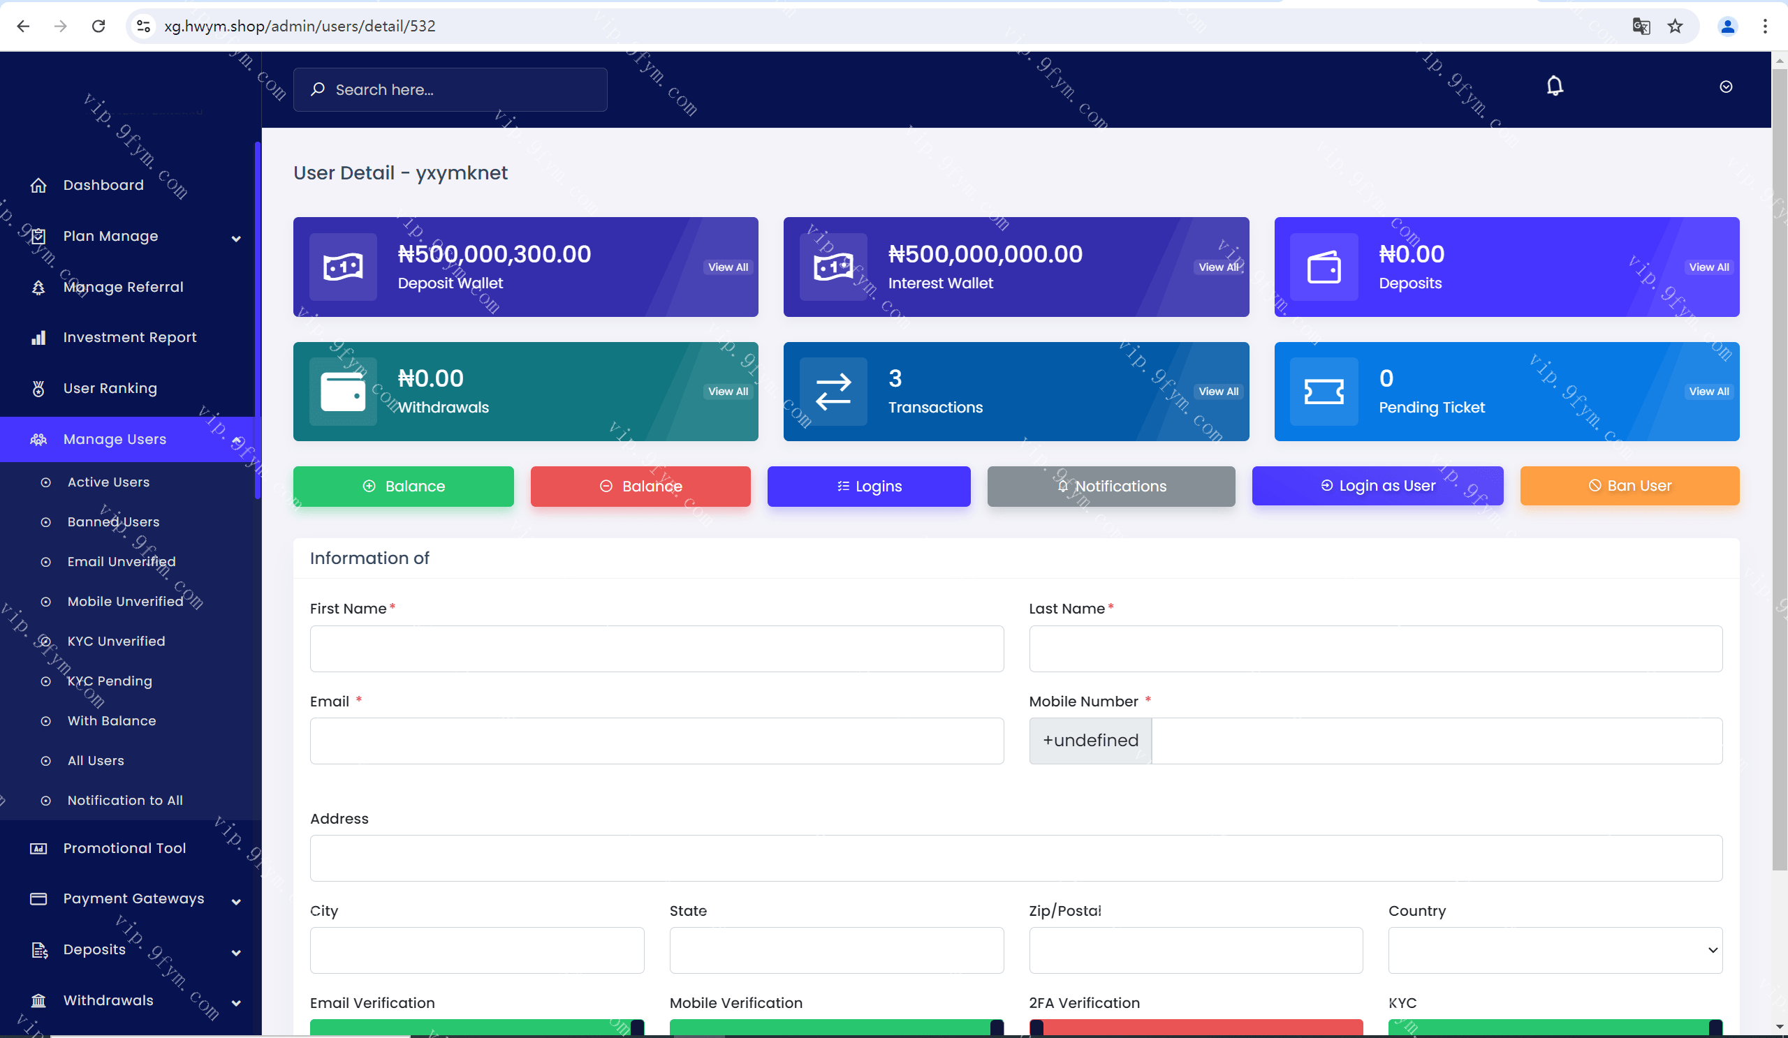Toggle the 2FA Verification switch
1788x1038 pixels.
point(1196,1028)
